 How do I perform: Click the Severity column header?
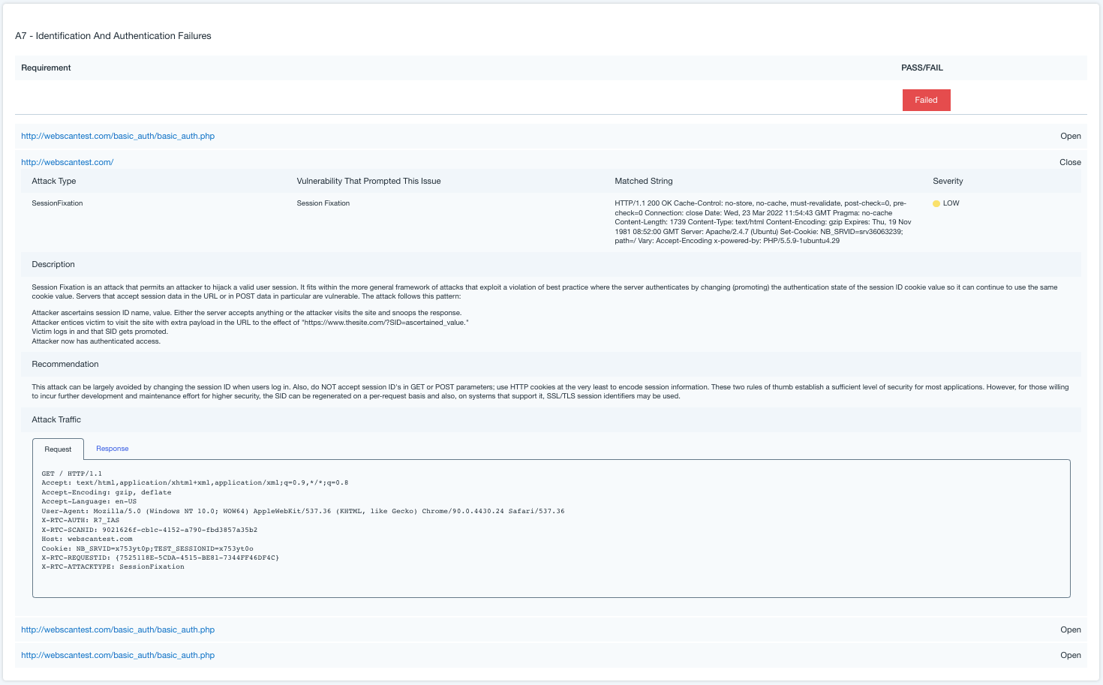(948, 181)
